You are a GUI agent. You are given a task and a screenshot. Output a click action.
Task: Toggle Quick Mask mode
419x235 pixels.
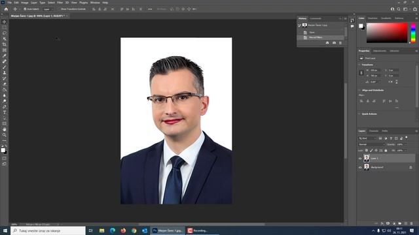coord(5,158)
